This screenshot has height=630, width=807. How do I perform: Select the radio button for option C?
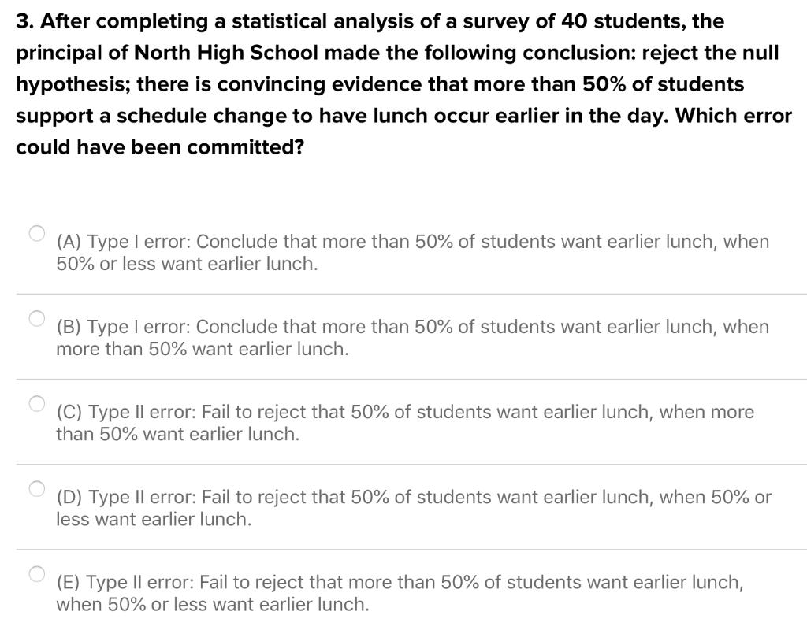pos(36,403)
